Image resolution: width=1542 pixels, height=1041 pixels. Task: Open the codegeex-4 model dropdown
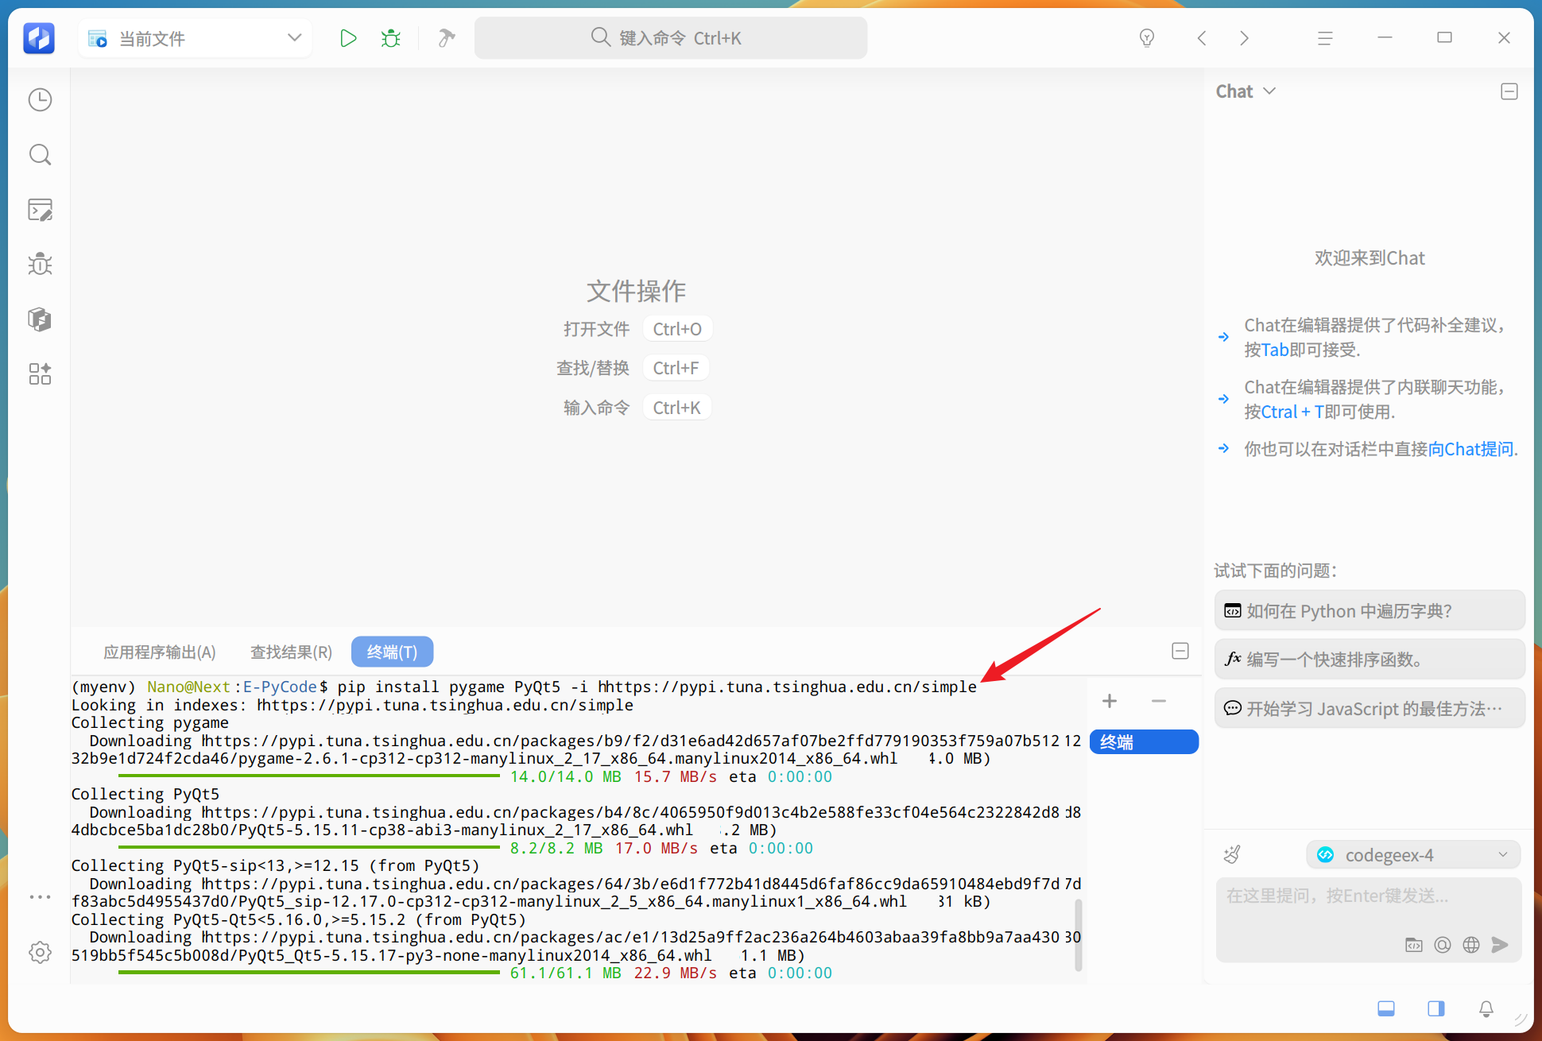[x=1412, y=855]
